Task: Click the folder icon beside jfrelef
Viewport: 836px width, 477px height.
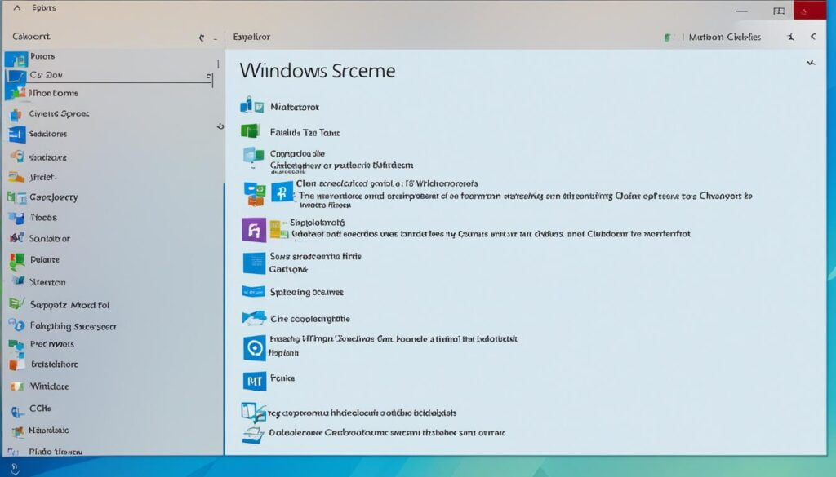Action: (16, 177)
